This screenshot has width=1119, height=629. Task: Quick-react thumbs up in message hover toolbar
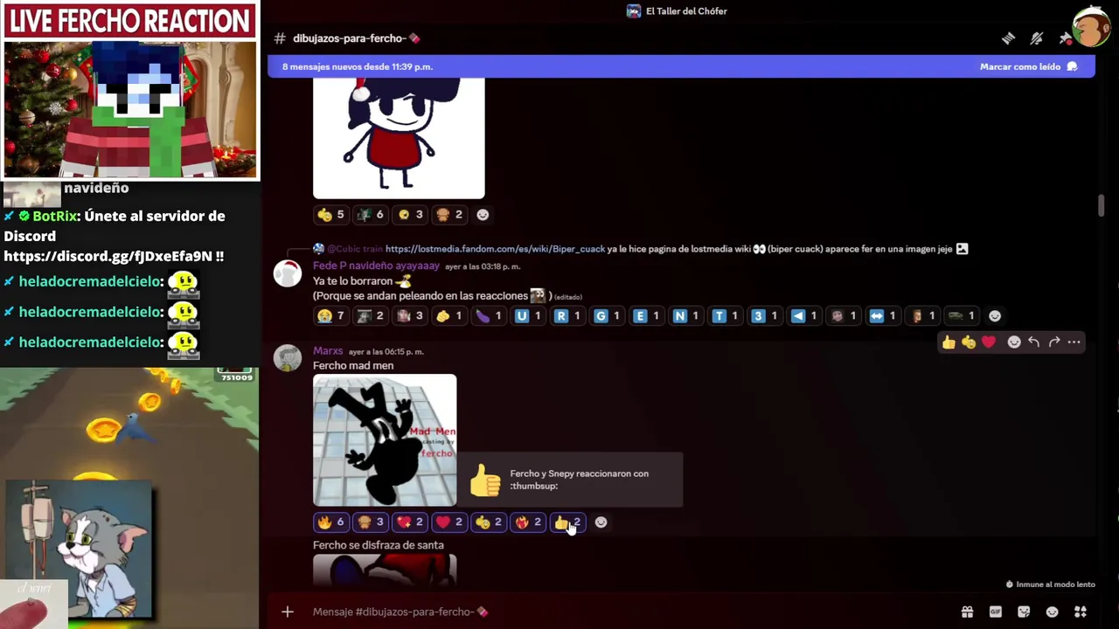(949, 342)
